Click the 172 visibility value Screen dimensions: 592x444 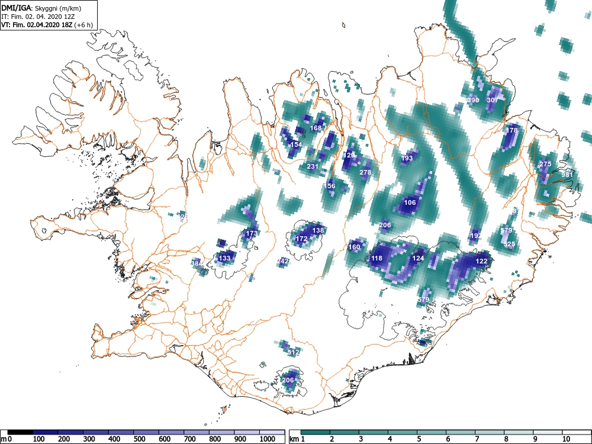click(301, 239)
